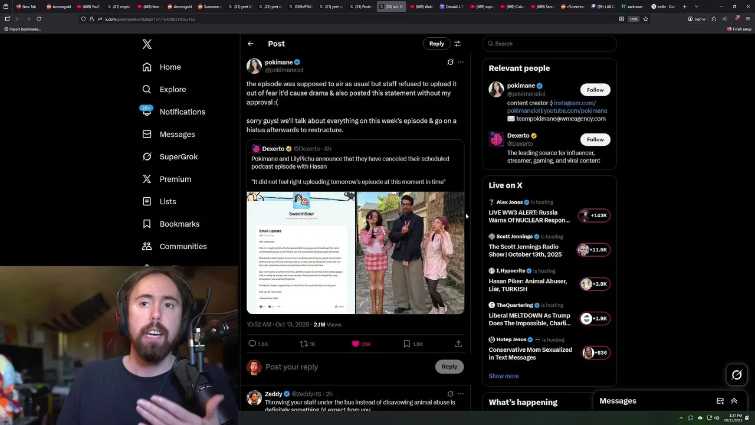Screen dimensions: 755x425
Task: Open the Alex Jones LIVE WW3 ALERT broadcast
Action: click(529, 216)
